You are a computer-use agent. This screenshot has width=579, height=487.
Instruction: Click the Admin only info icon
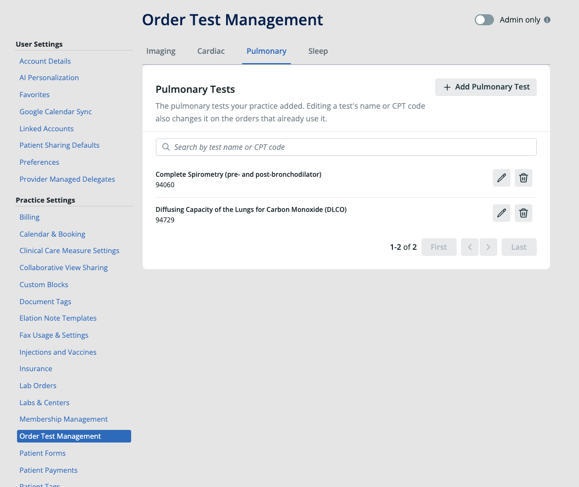pyautogui.click(x=547, y=20)
